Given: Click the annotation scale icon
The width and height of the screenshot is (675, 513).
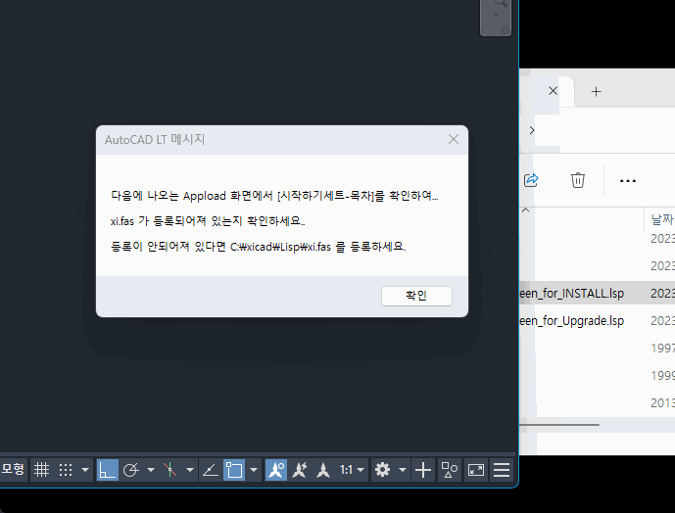Looking at the screenshot, I should point(323,470).
